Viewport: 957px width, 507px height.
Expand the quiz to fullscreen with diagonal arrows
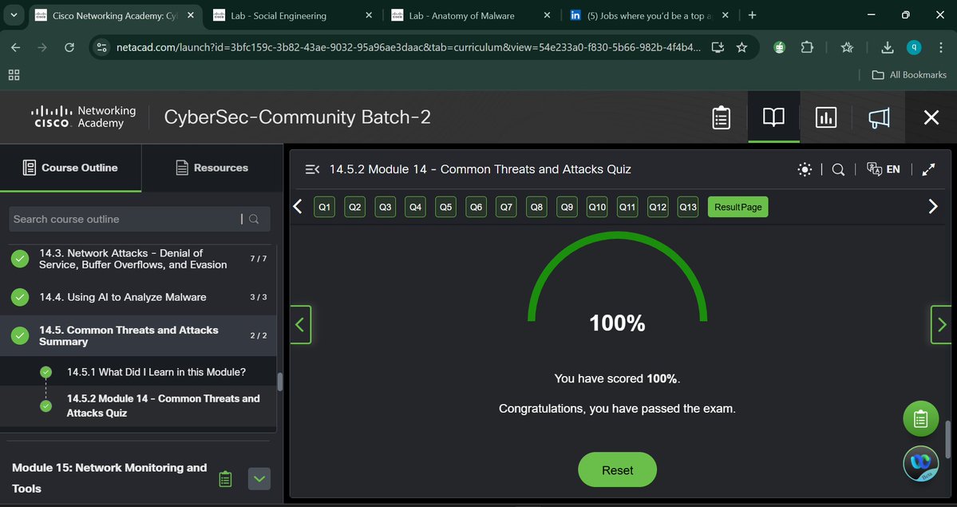(927, 168)
